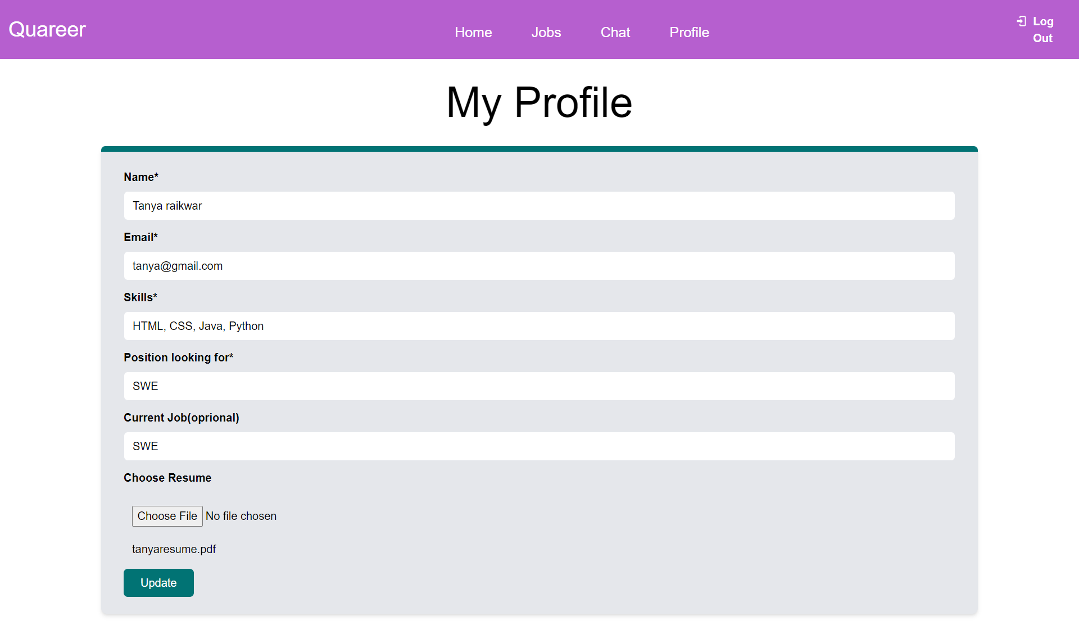Screen dimensions: 1079x625
Task: Click the tanyaresume.pdf filename
Action: 174,549
